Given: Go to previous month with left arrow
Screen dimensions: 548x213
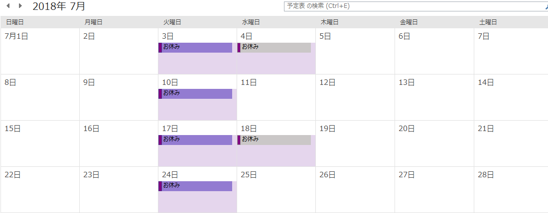Looking at the screenshot, I should tap(8, 5).
